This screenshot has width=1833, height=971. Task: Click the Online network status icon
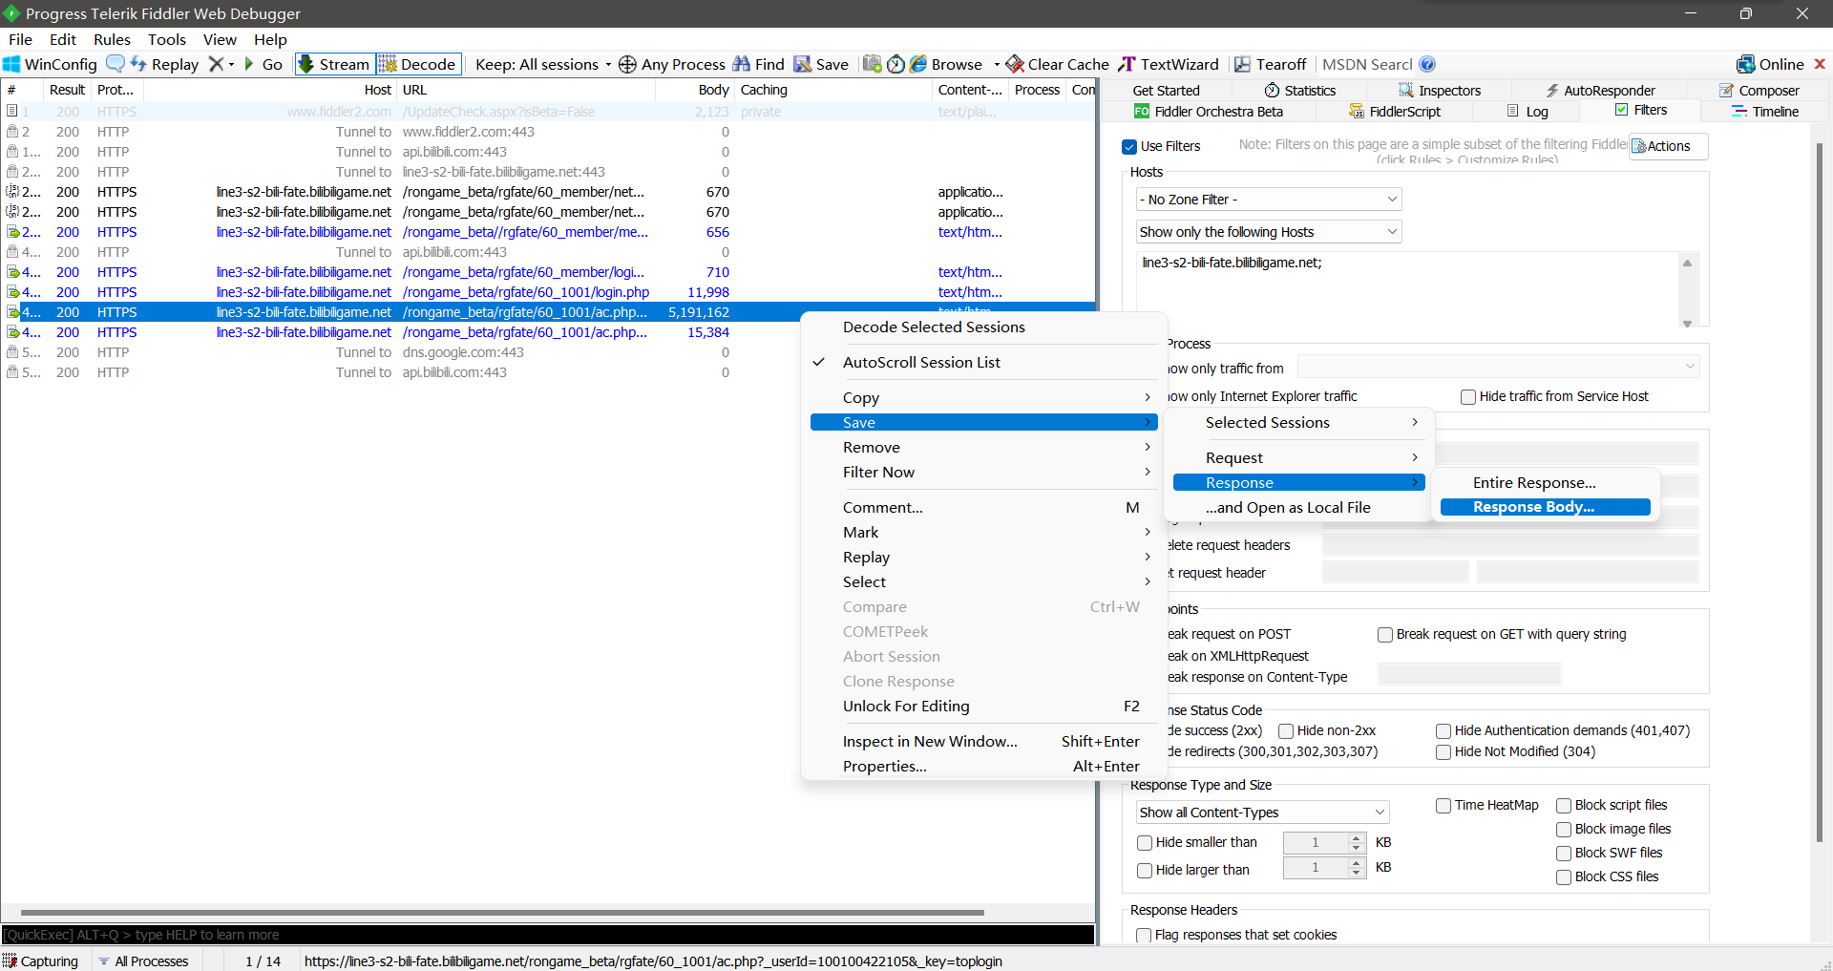(1745, 64)
